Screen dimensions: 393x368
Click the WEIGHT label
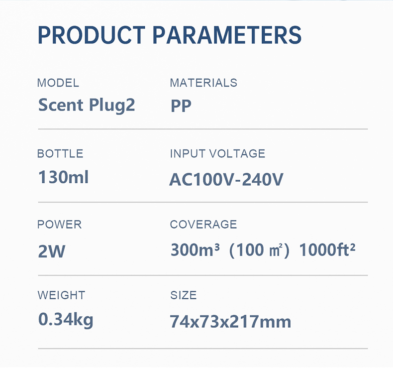(x=61, y=295)
